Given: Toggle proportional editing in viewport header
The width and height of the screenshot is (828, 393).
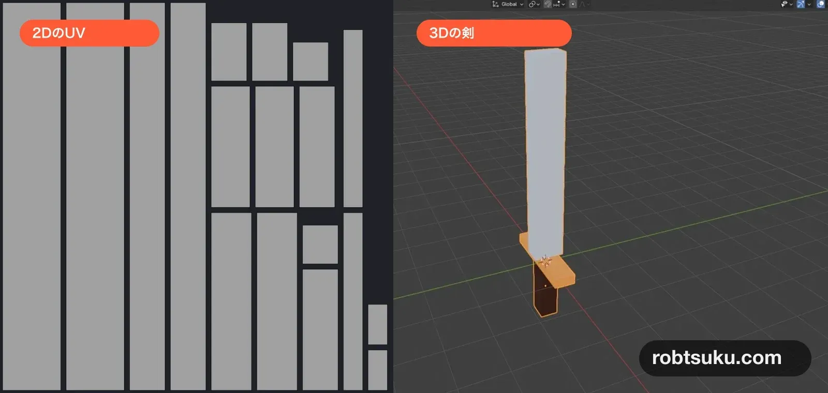Looking at the screenshot, I should coord(573,4).
